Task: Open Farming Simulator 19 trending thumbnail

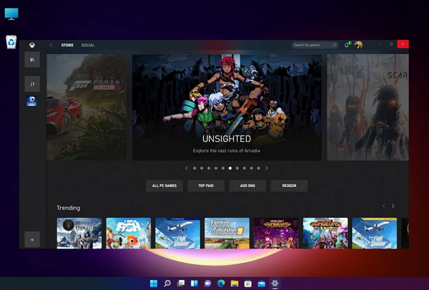Action: (x=227, y=233)
